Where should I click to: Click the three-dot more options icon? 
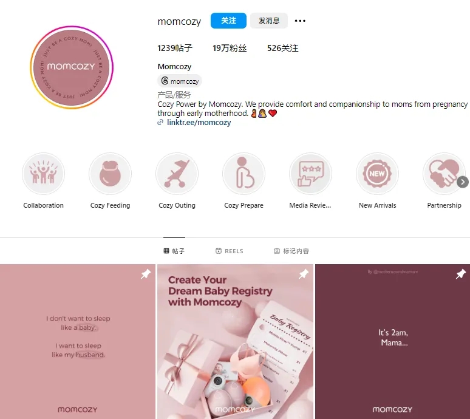pos(300,21)
